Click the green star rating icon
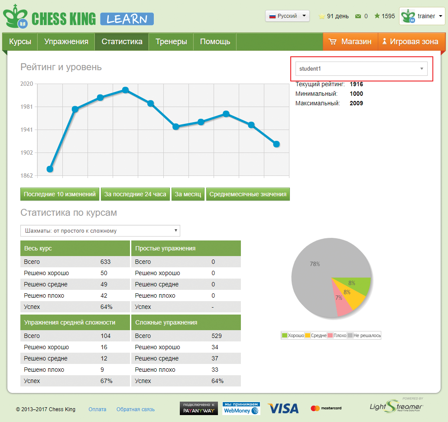The width and height of the screenshot is (448, 422). 377,16
